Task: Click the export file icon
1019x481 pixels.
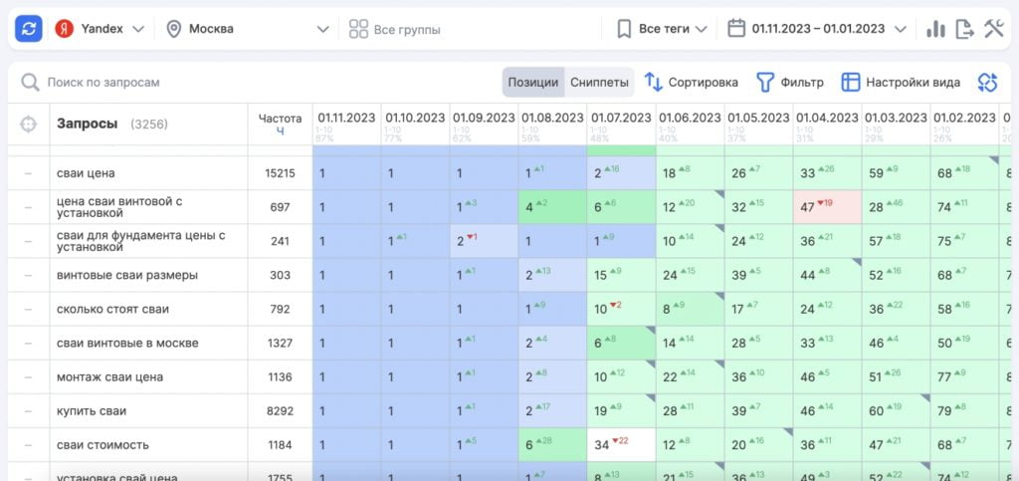Action: click(x=964, y=29)
